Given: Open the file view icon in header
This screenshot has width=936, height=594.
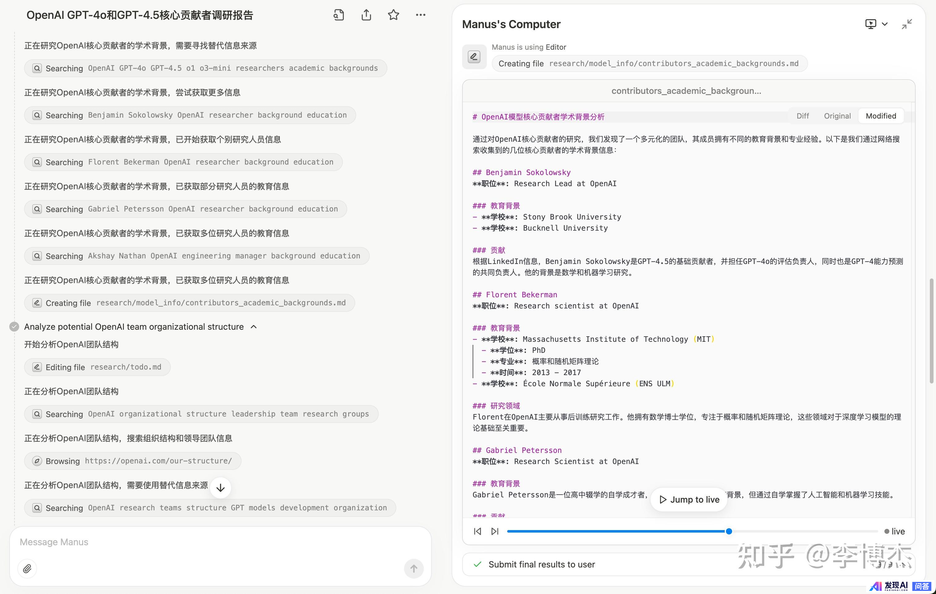Looking at the screenshot, I should coord(339,15).
